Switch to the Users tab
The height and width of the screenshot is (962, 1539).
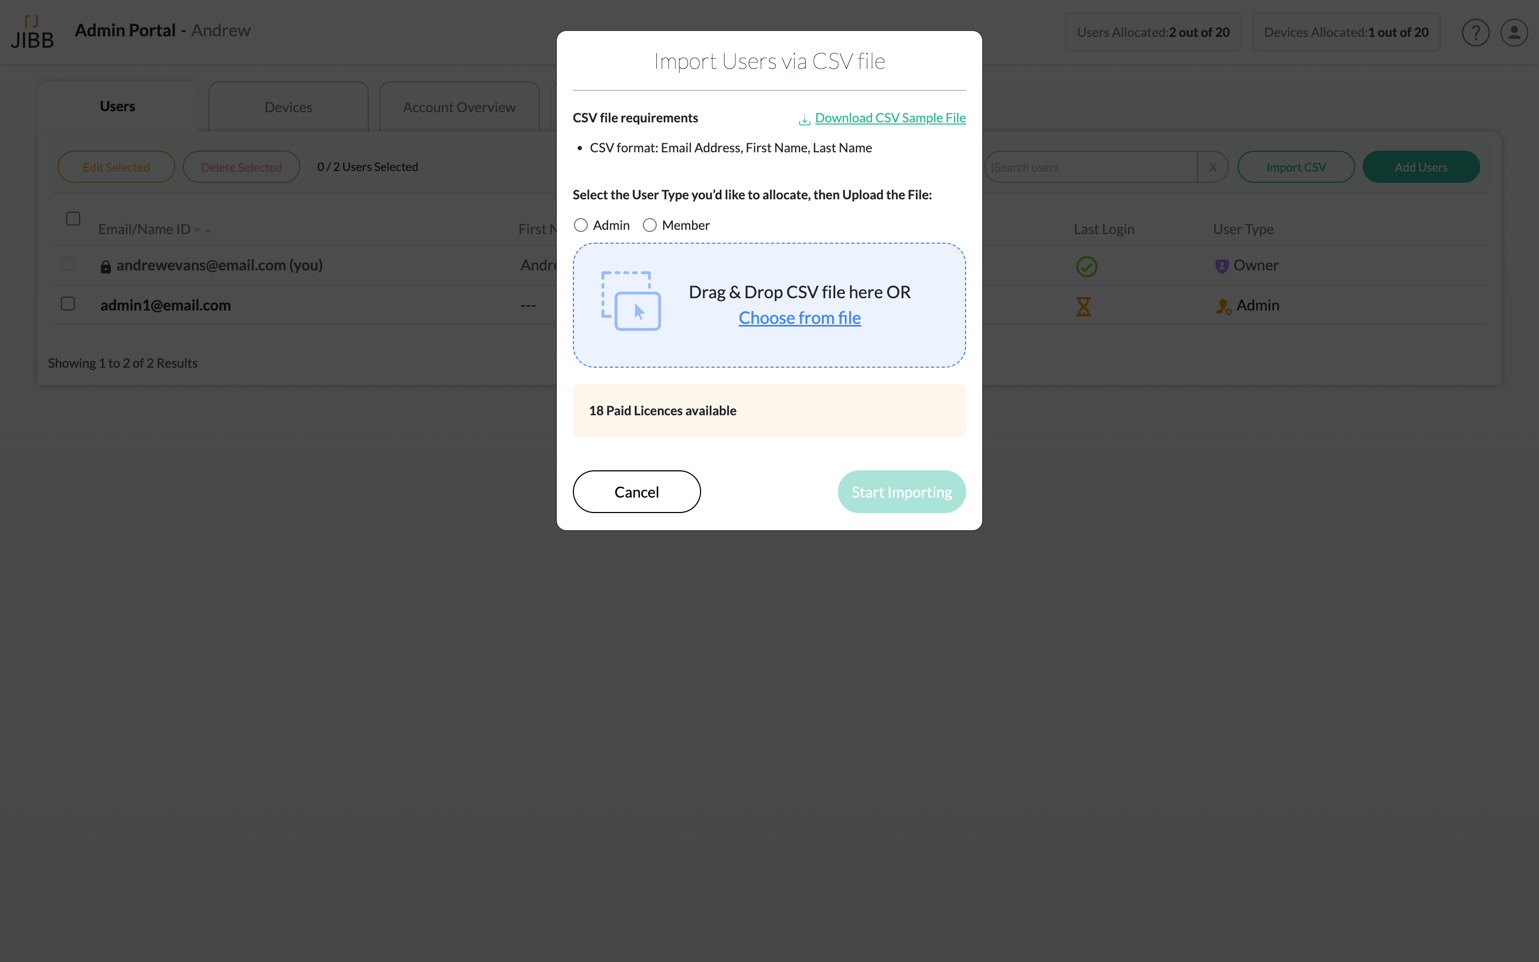click(x=117, y=106)
